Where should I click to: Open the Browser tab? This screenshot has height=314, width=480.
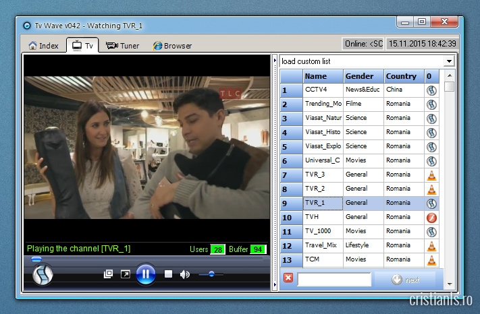(172, 46)
